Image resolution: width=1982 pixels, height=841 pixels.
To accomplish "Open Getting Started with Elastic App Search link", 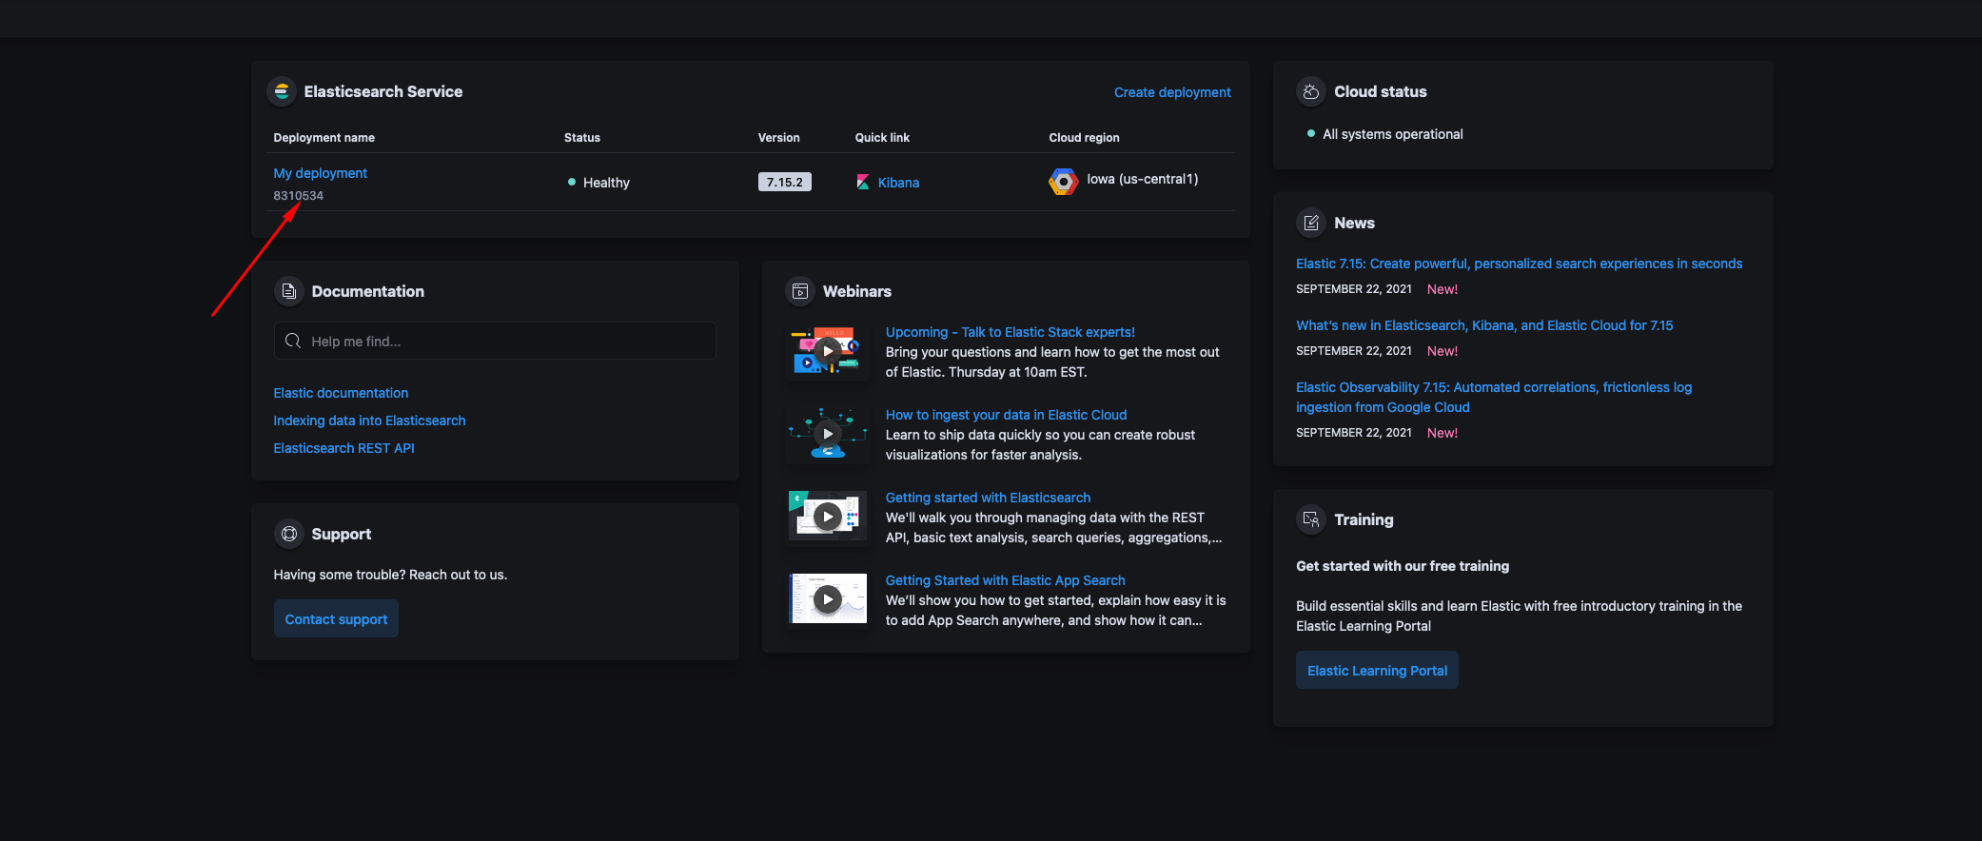I will [x=1005, y=580].
